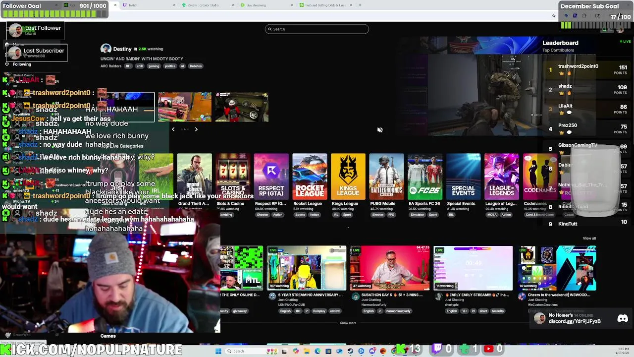Click the Following sidebar heading

tap(22, 64)
